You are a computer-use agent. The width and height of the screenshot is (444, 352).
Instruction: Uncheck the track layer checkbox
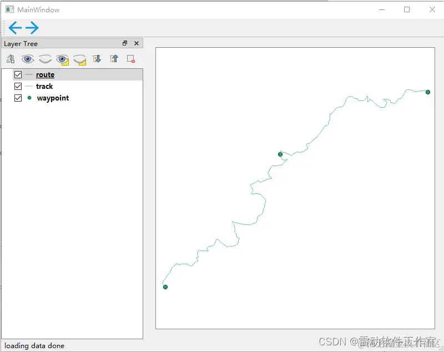(x=18, y=86)
